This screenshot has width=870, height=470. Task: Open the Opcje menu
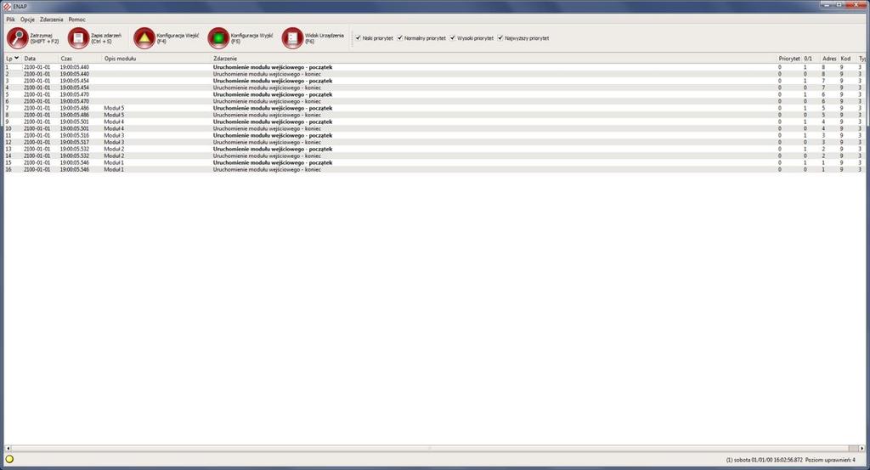pos(27,20)
